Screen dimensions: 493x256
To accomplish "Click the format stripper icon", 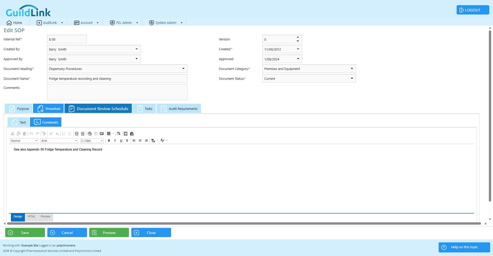I will pos(44,134).
